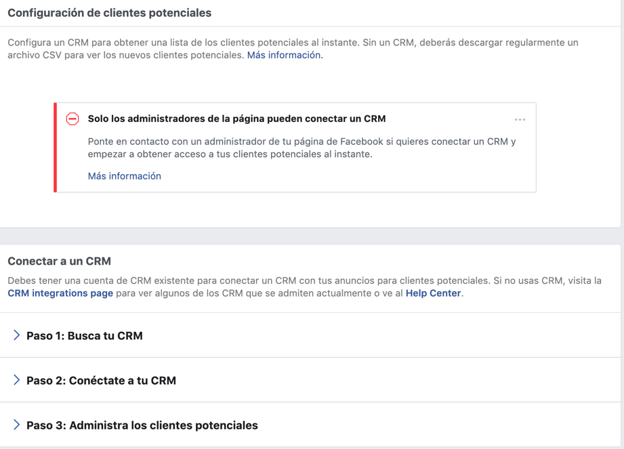This screenshot has height=449, width=624.
Task: Click the 'Conectar a un CRM' section heading
Action: coord(59,261)
